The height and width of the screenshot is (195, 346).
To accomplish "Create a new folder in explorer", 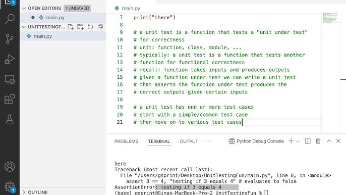I will (x=80, y=27).
